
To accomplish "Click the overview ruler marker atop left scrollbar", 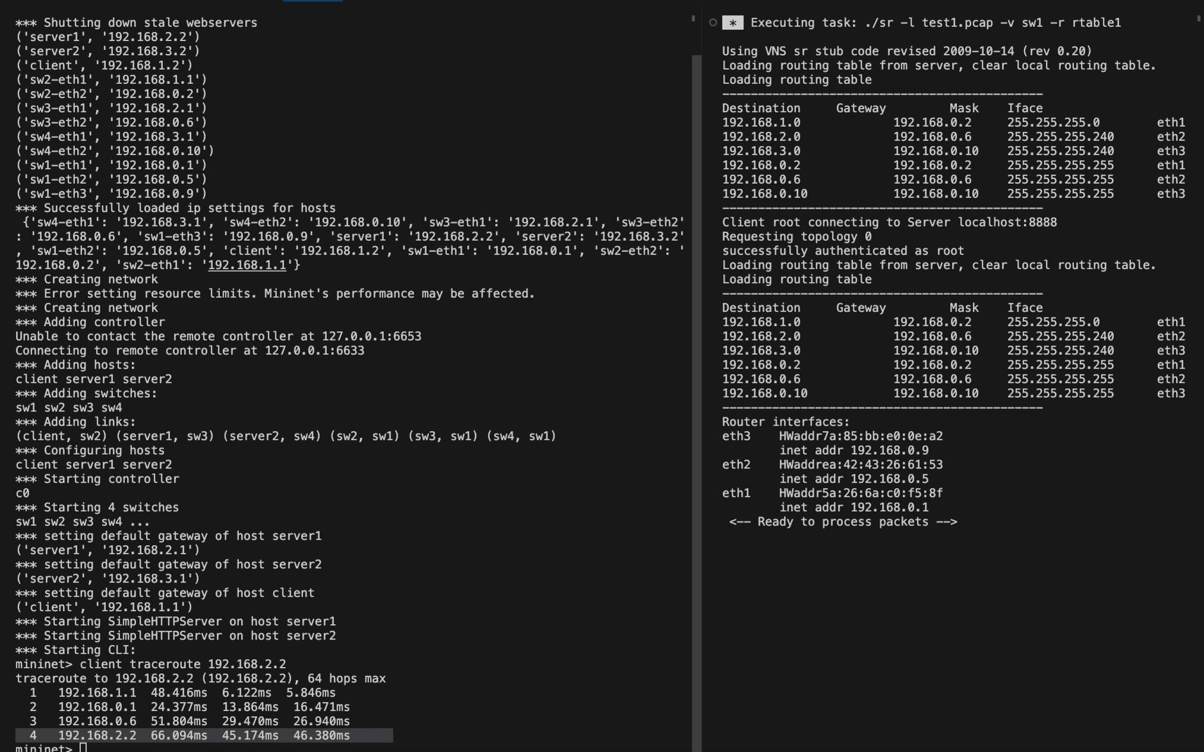I will pos(694,19).
